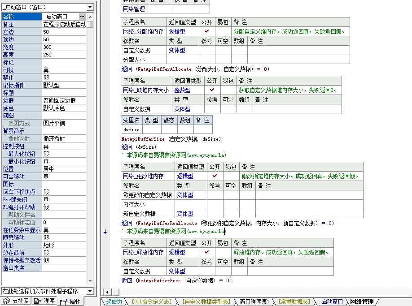Select the 属性 panel tab icon
The height and width of the screenshot is (306, 412).
(64, 302)
